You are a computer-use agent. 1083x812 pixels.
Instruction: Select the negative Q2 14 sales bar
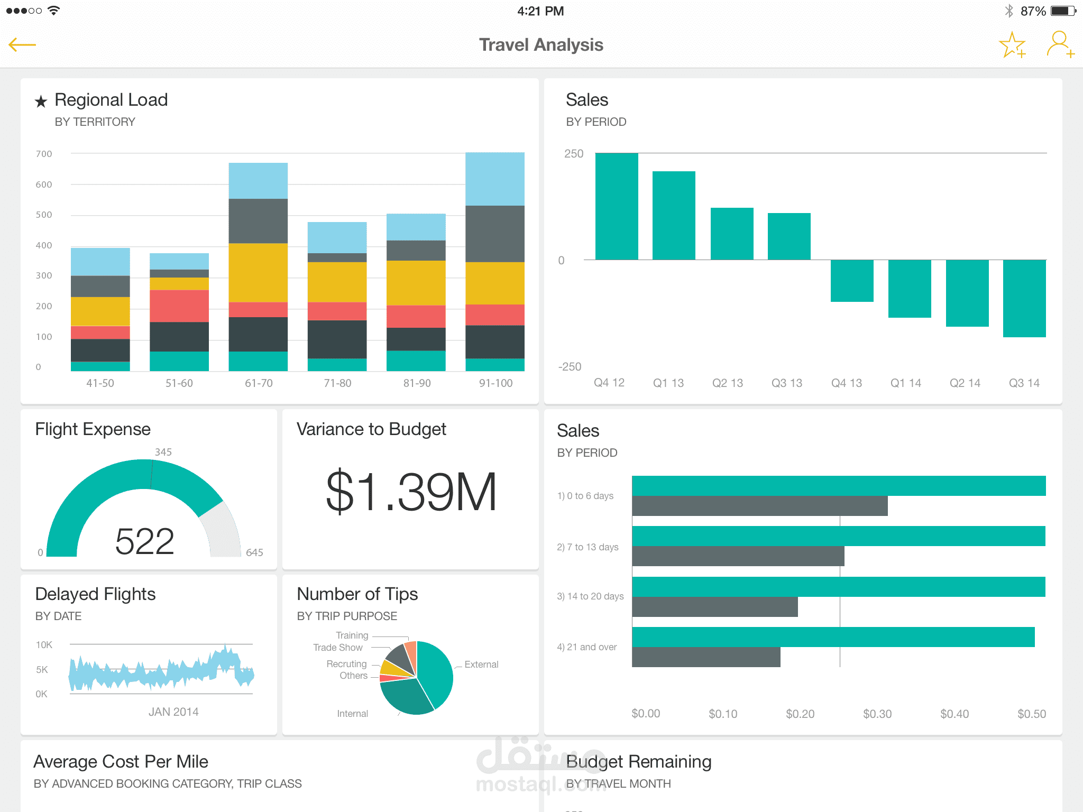pyautogui.click(x=967, y=293)
